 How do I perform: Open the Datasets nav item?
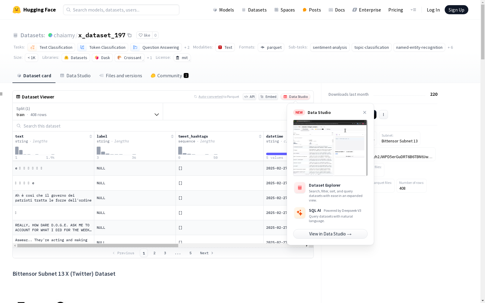point(254,10)
